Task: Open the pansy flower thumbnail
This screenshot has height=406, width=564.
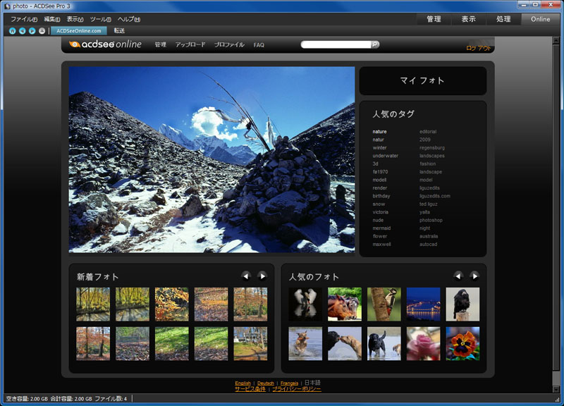Action: pyautogui.click(x=462, y=343)
